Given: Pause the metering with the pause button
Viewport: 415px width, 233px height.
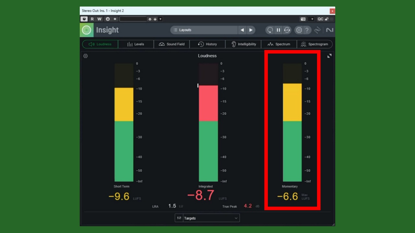Looking at the screenshot, I should [278, 30].
